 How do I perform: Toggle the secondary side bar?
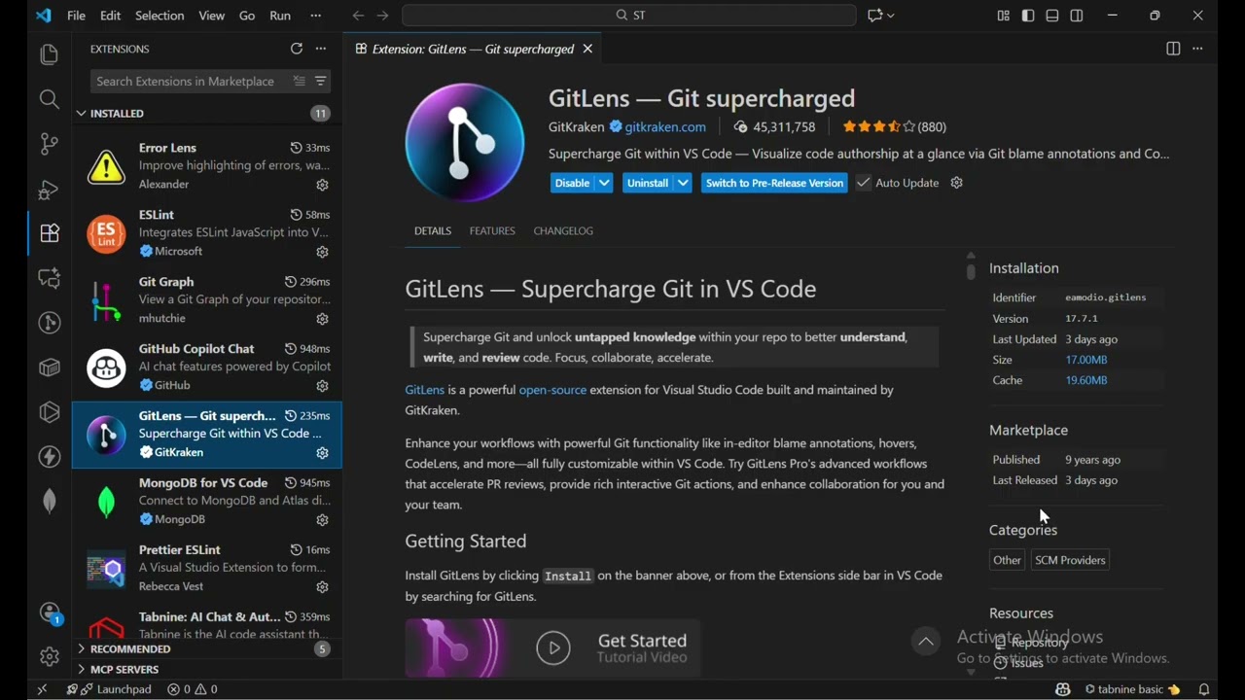(1077, 16)
